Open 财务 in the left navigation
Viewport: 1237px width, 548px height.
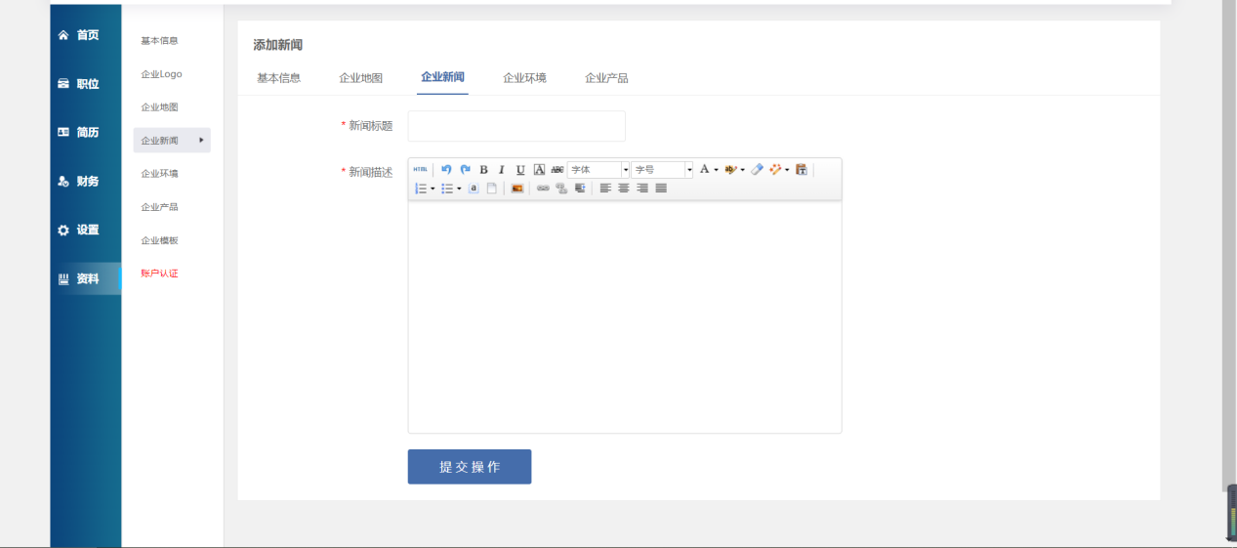86,182
